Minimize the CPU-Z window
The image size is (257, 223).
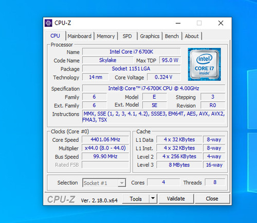178,23
